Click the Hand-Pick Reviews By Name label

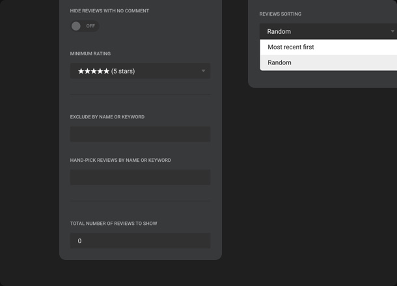point(120,160)
